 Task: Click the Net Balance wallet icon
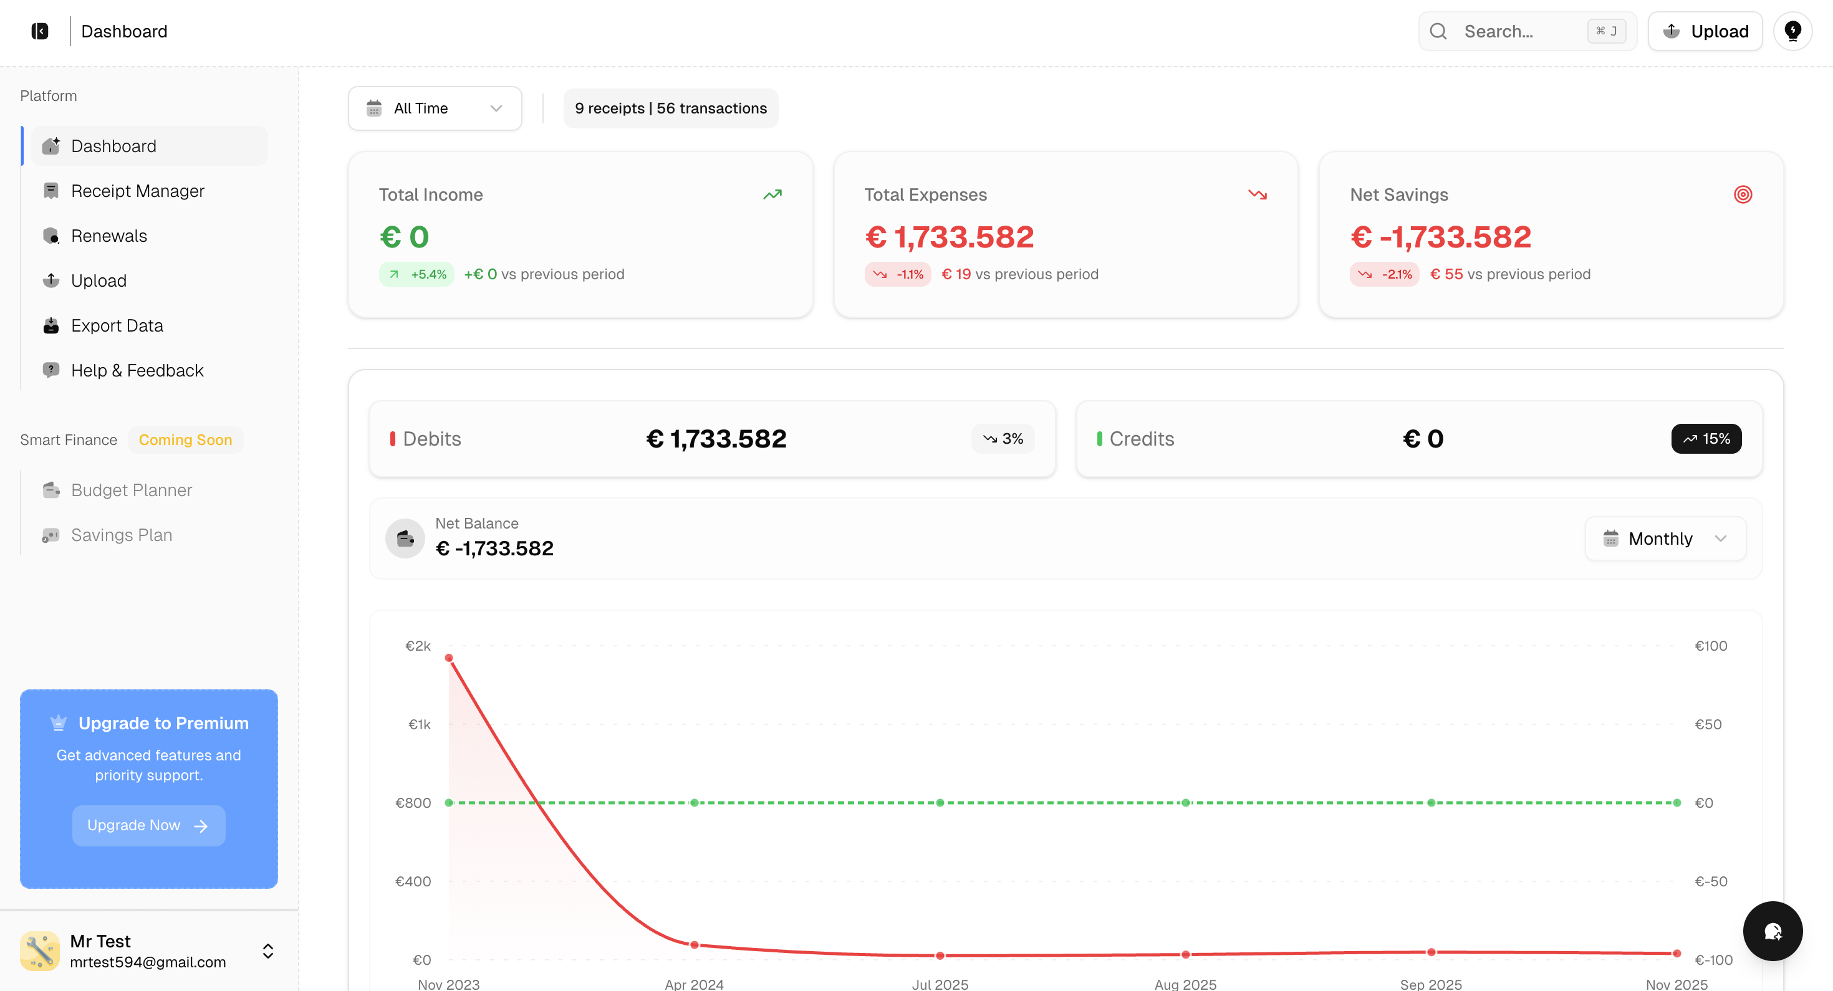405,539
